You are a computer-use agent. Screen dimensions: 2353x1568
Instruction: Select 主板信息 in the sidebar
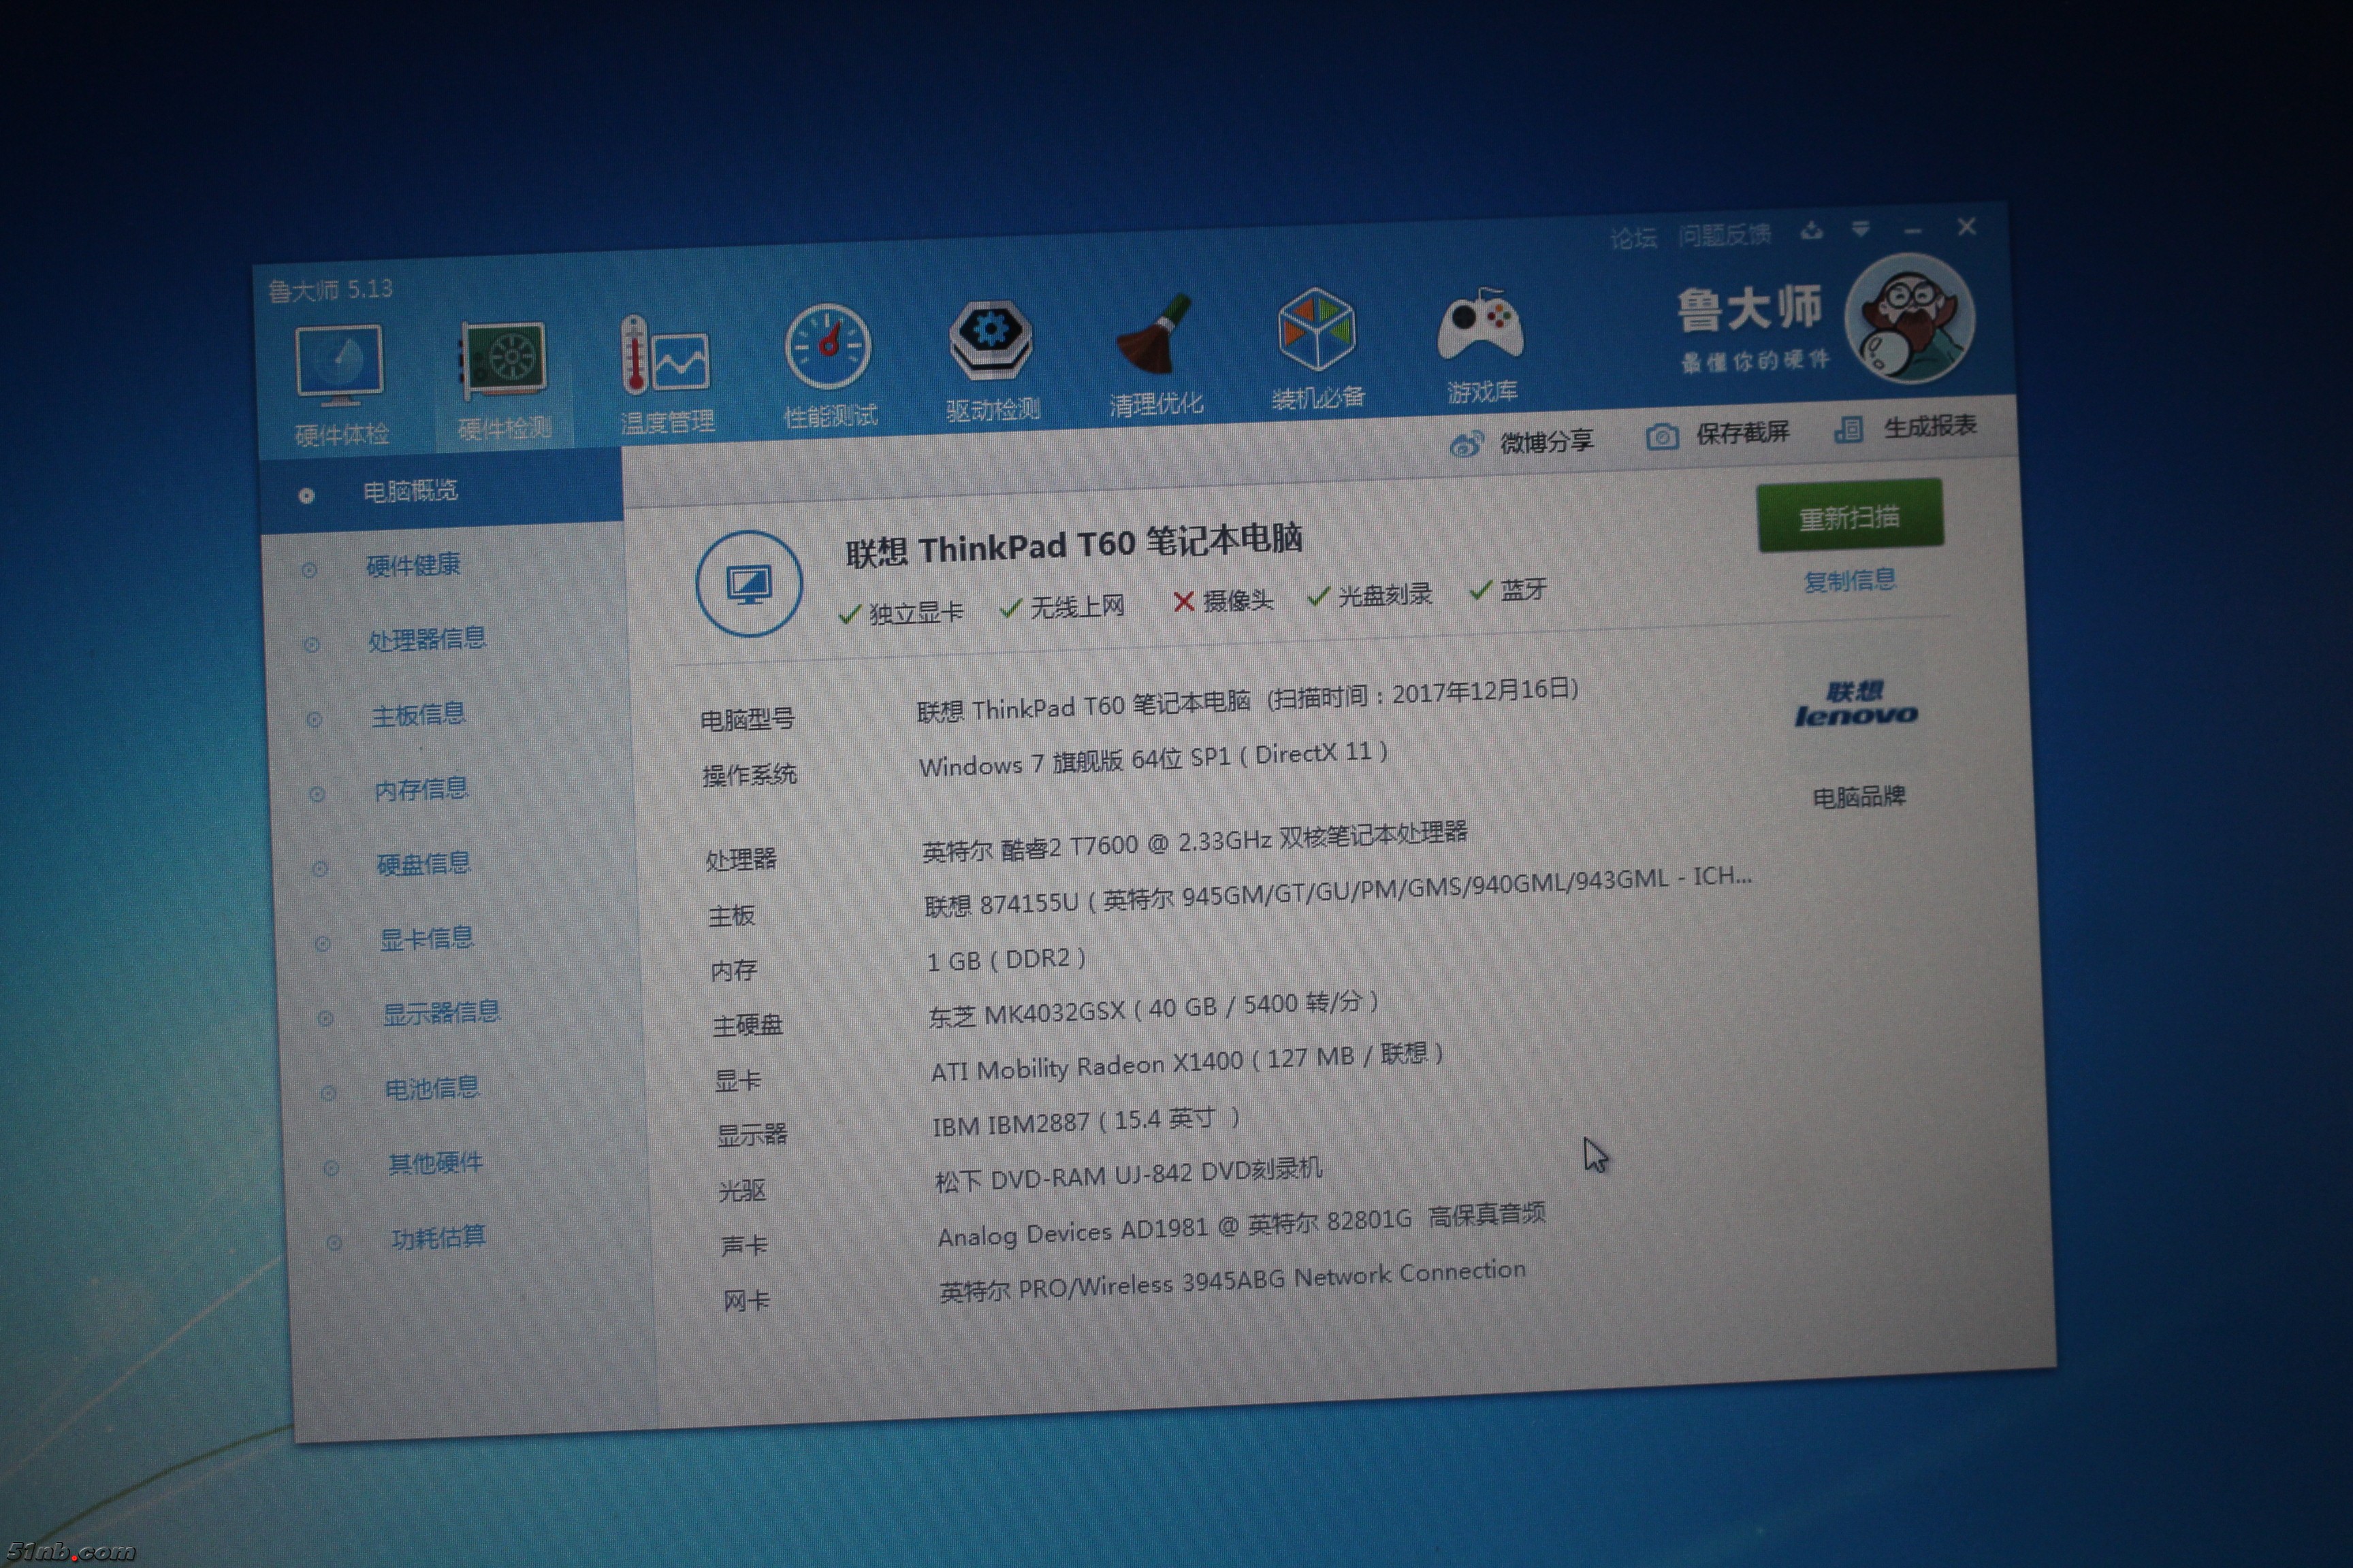point(418,715)
